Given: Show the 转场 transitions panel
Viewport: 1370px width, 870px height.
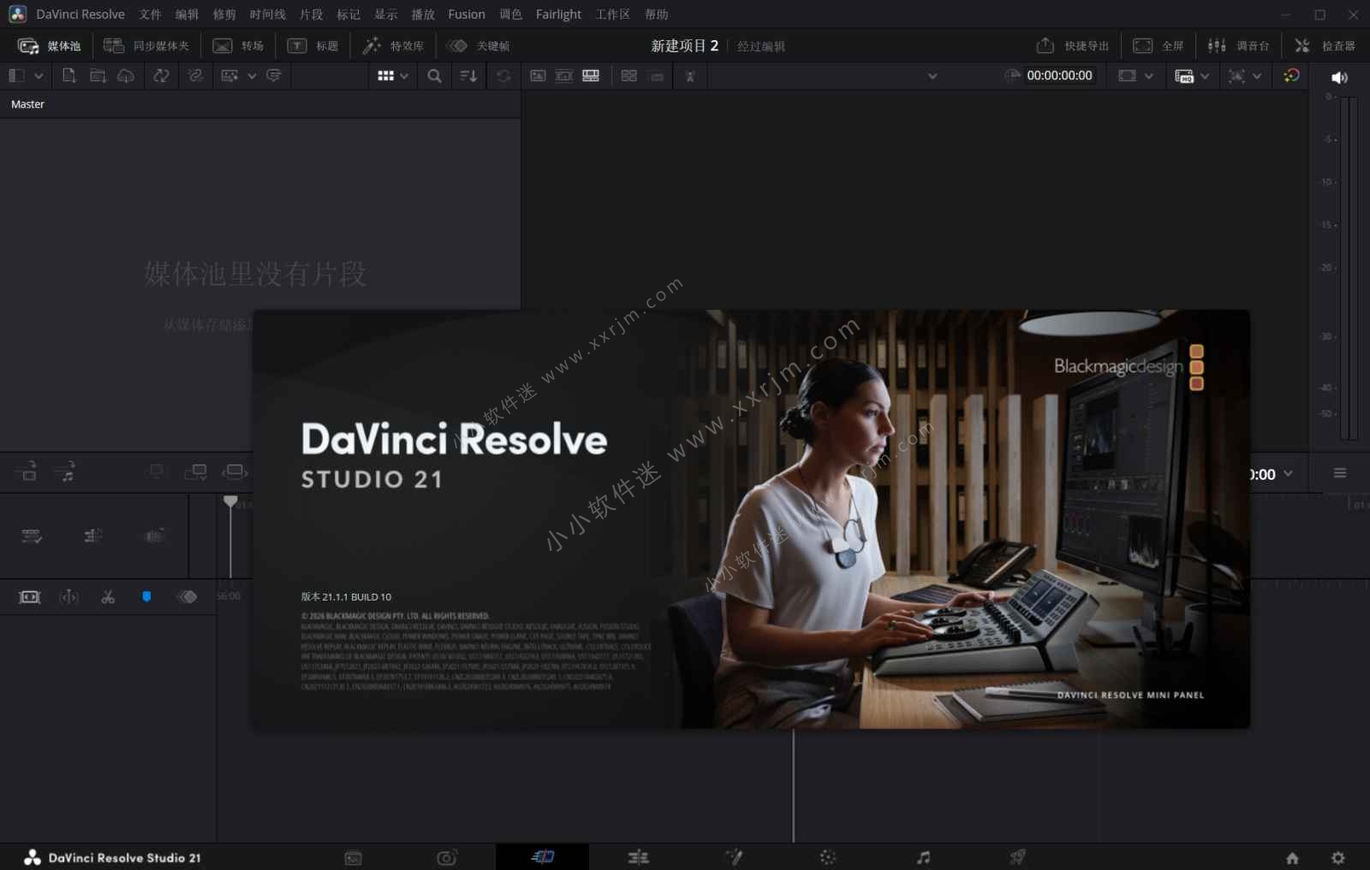Looking at the screenshot, I should tap(238, 46).
